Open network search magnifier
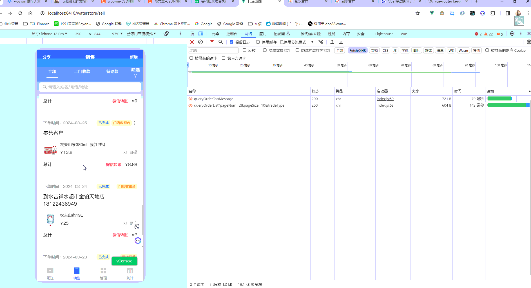This screenshot has width=531, height=288. pyautogui.click(x=221, y=42)
